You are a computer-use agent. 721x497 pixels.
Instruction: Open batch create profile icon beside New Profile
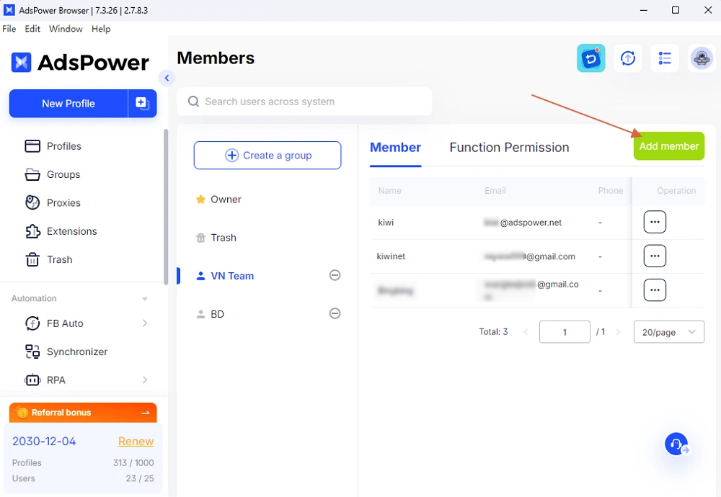(142, 103)
